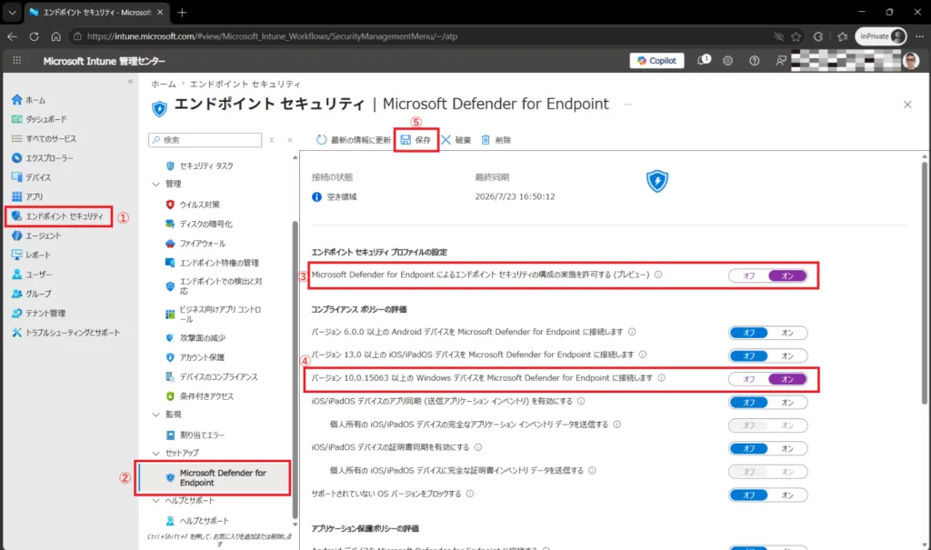931x550 pixels.
Task: Open デバイスのコンプライアンス menu item
Action: [211, 377]
